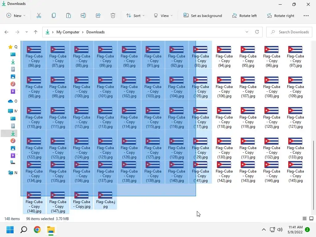Screen dimensions: 316x237
Task: Click the Paste clipboard icon
Action: click(69, 15)
